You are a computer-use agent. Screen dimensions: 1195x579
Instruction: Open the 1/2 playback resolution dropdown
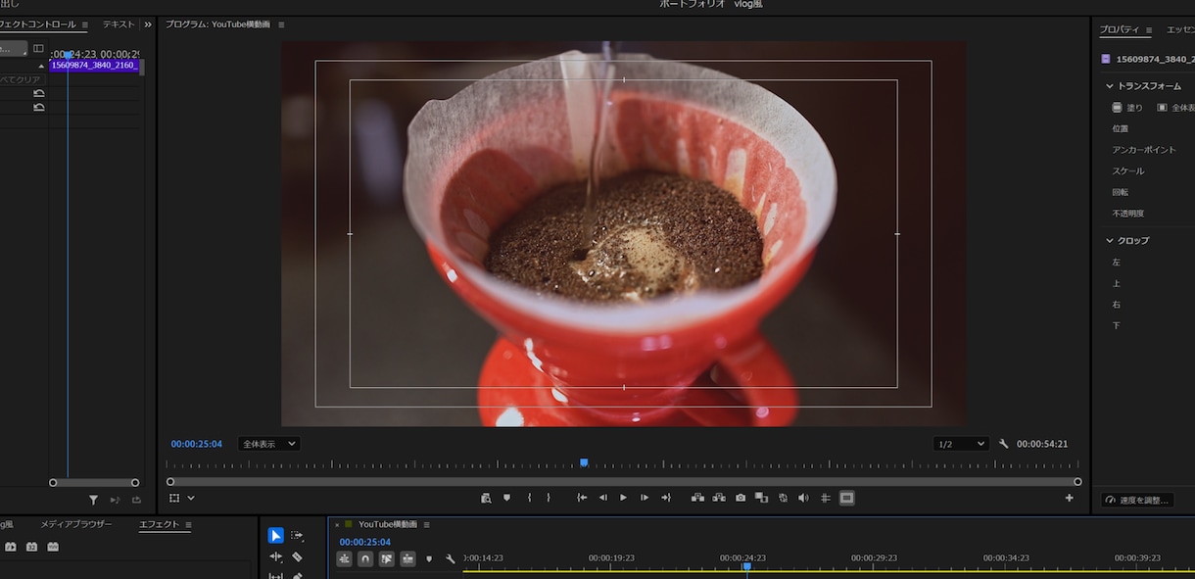pyautogui.click(x=961, y=444)
